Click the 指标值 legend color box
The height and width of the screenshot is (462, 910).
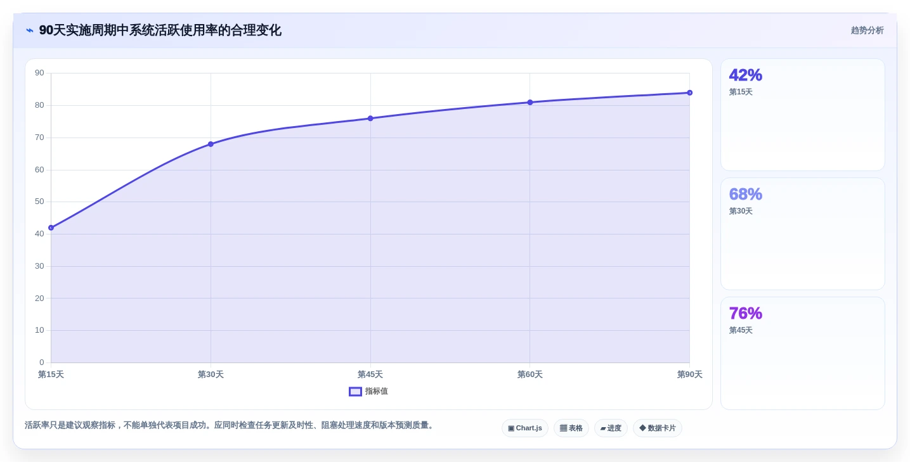pyautogui.click(x=355, y=392)
